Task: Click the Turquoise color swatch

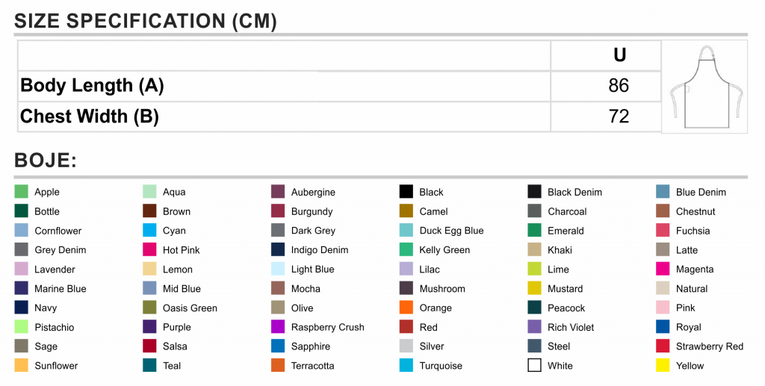Action: 406,365
